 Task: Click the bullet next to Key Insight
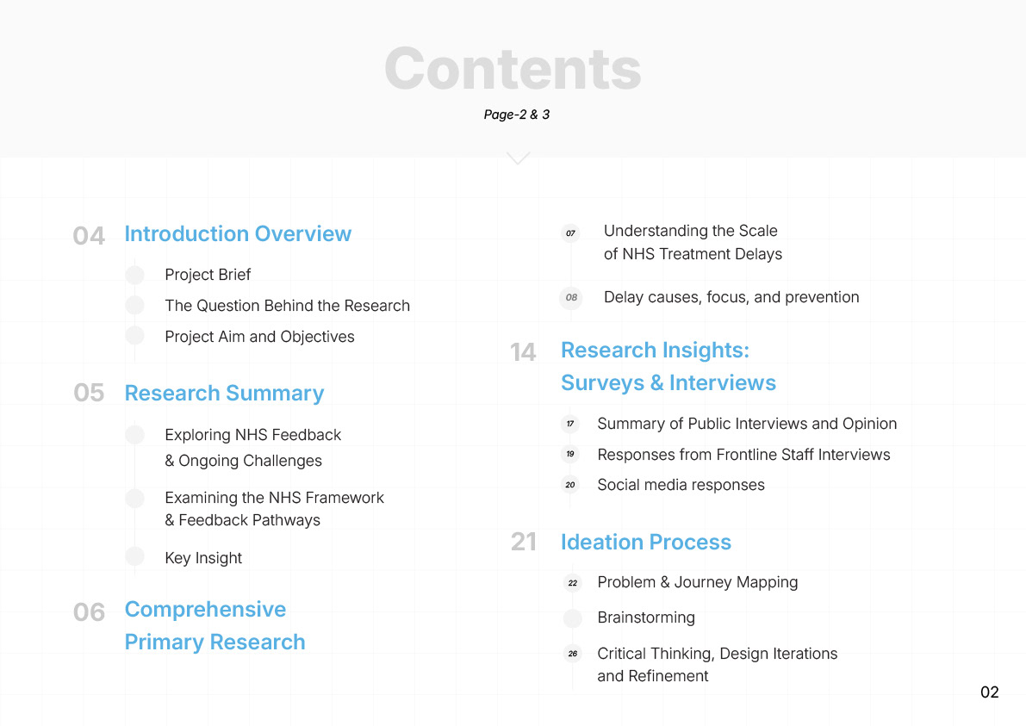tap(134, 556)
